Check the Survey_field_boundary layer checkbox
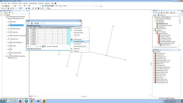 coord(9,53)
